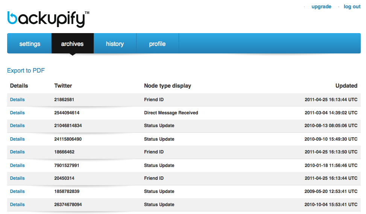Viewport: 366px width, 214px height.
Task: Click timestamp 2010-10-04 15:53:41 UTC
Action: click(x=331, y=205)
